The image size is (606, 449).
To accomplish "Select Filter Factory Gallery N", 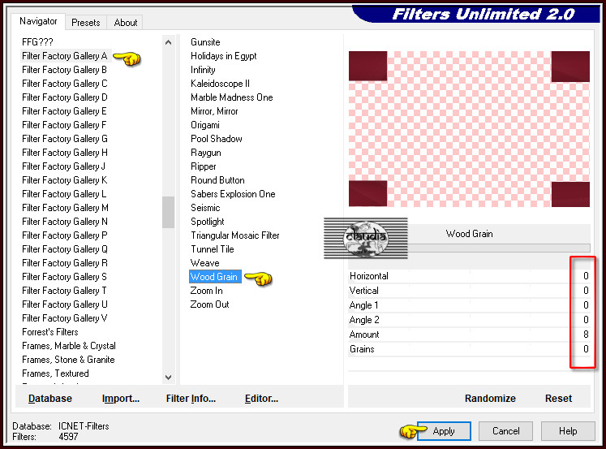I will tap(65, 222).
